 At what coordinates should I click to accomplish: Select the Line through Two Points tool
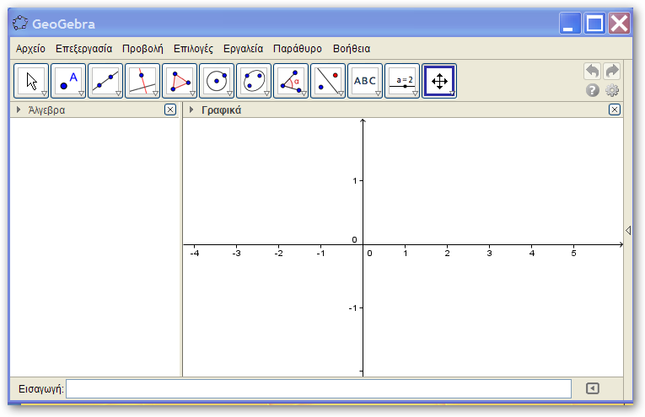click(x=105, y=81)
